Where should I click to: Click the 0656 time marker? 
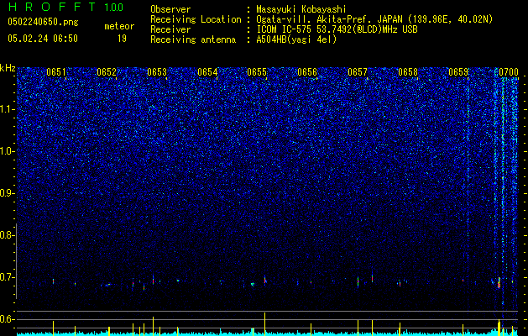[x=307, y=72]
